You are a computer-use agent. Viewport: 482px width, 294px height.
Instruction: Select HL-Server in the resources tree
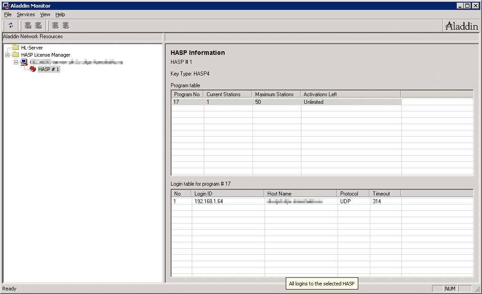[x=32, y=48]
